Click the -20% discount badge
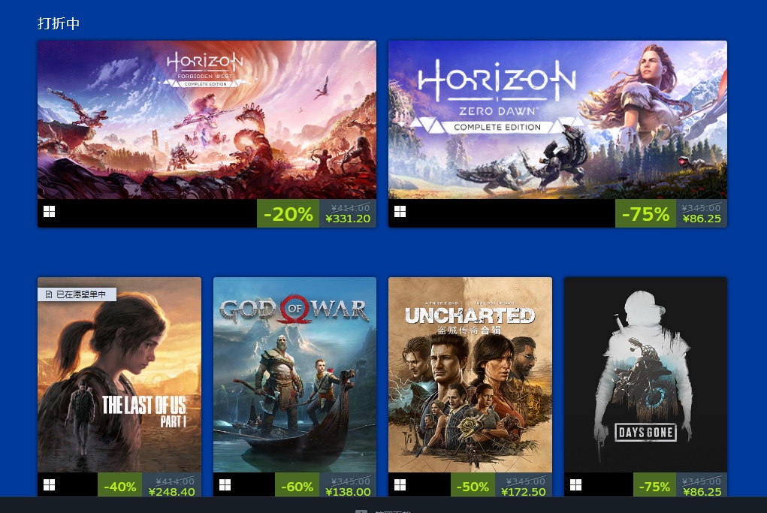 [x=288, y=214]
